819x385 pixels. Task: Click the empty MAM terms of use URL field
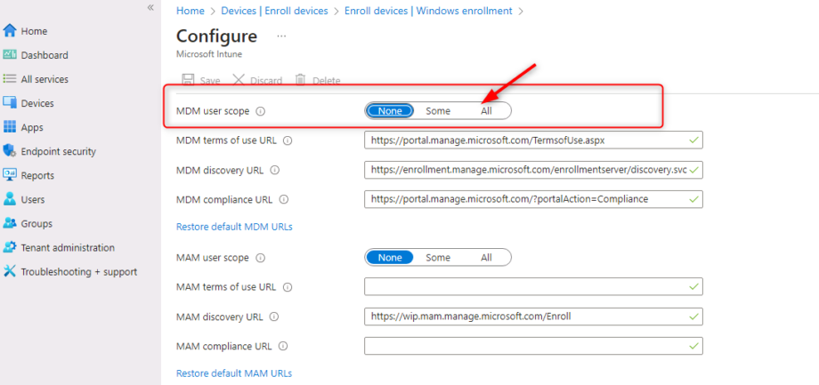tap(533, 286)
